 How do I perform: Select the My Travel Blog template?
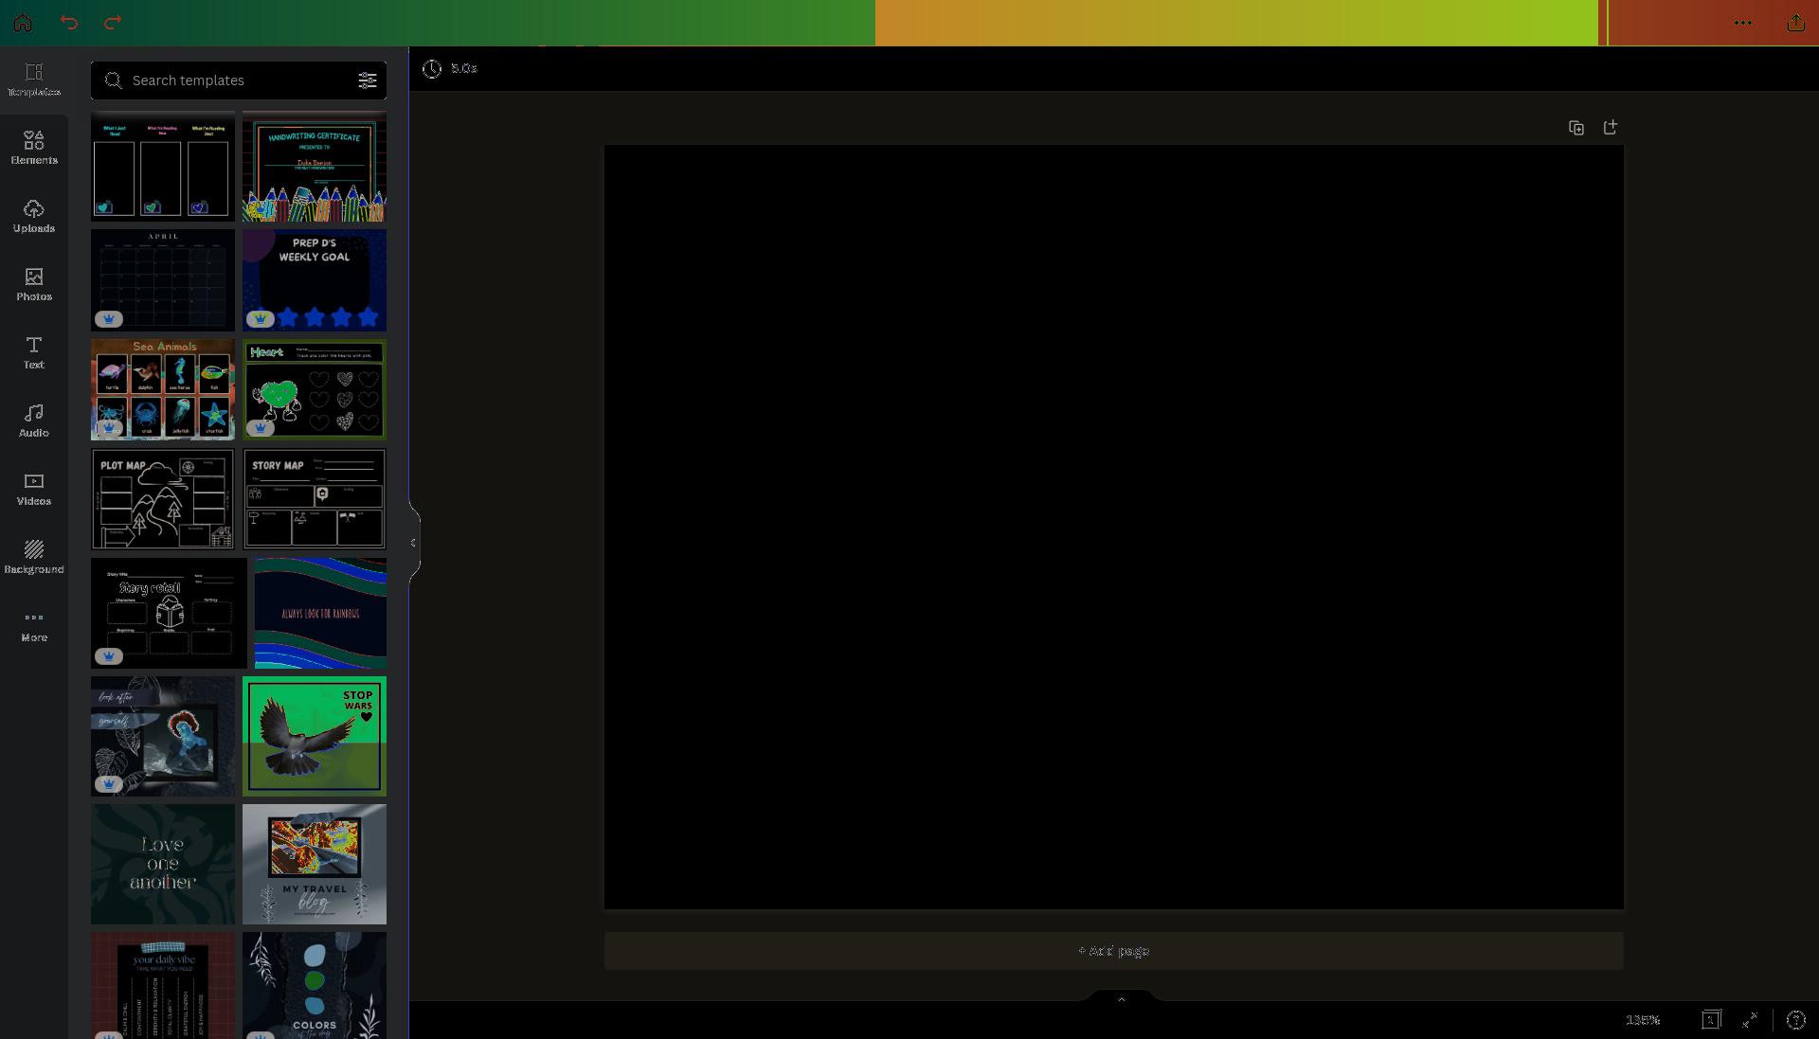tap(315, 864)
